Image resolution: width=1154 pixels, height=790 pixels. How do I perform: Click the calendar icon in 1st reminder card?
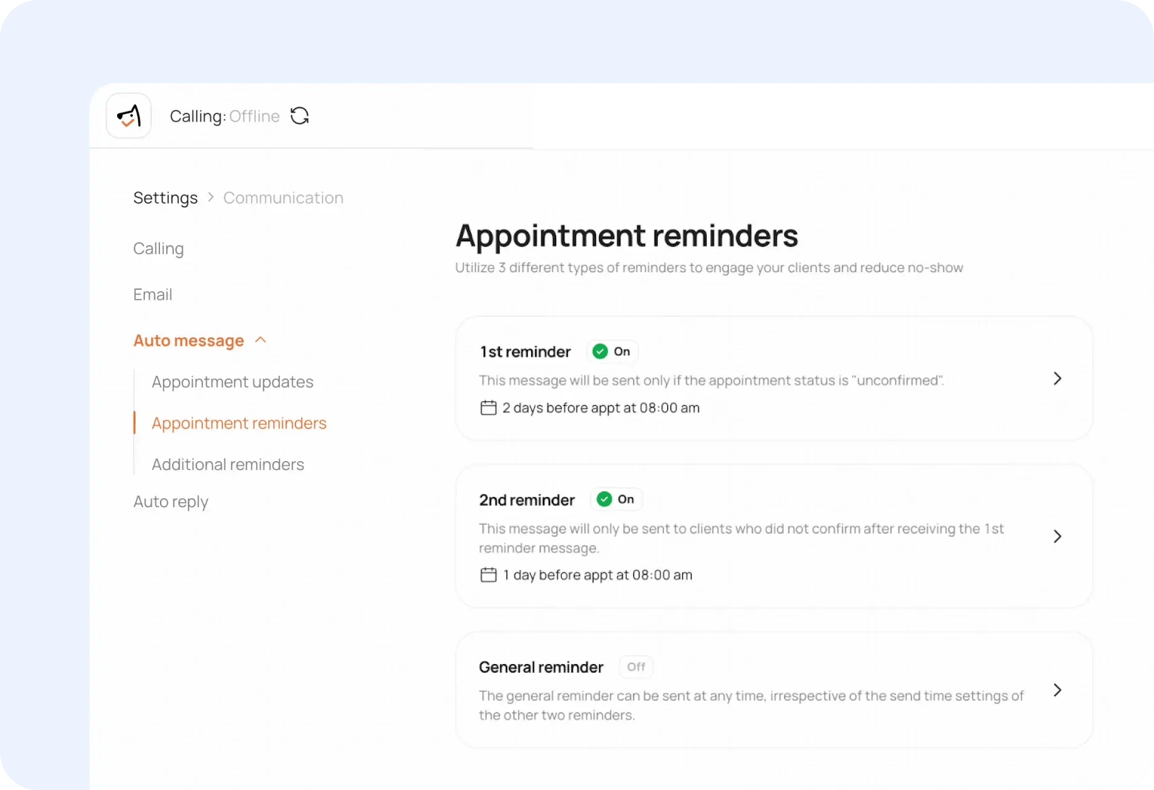click(x=488, y=408)
